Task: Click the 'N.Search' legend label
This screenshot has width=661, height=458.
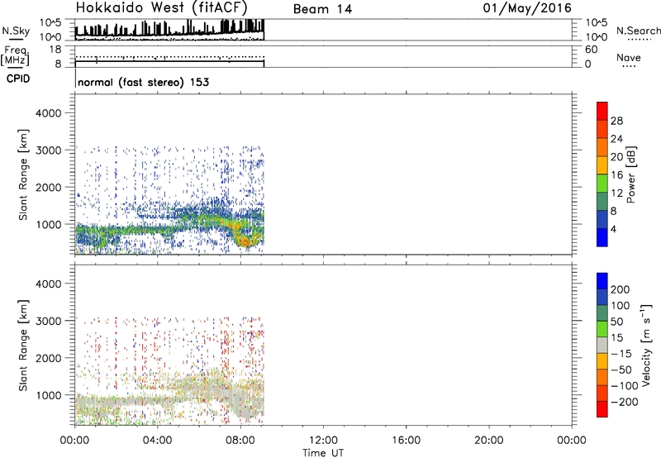Action: tap(639, 31)
